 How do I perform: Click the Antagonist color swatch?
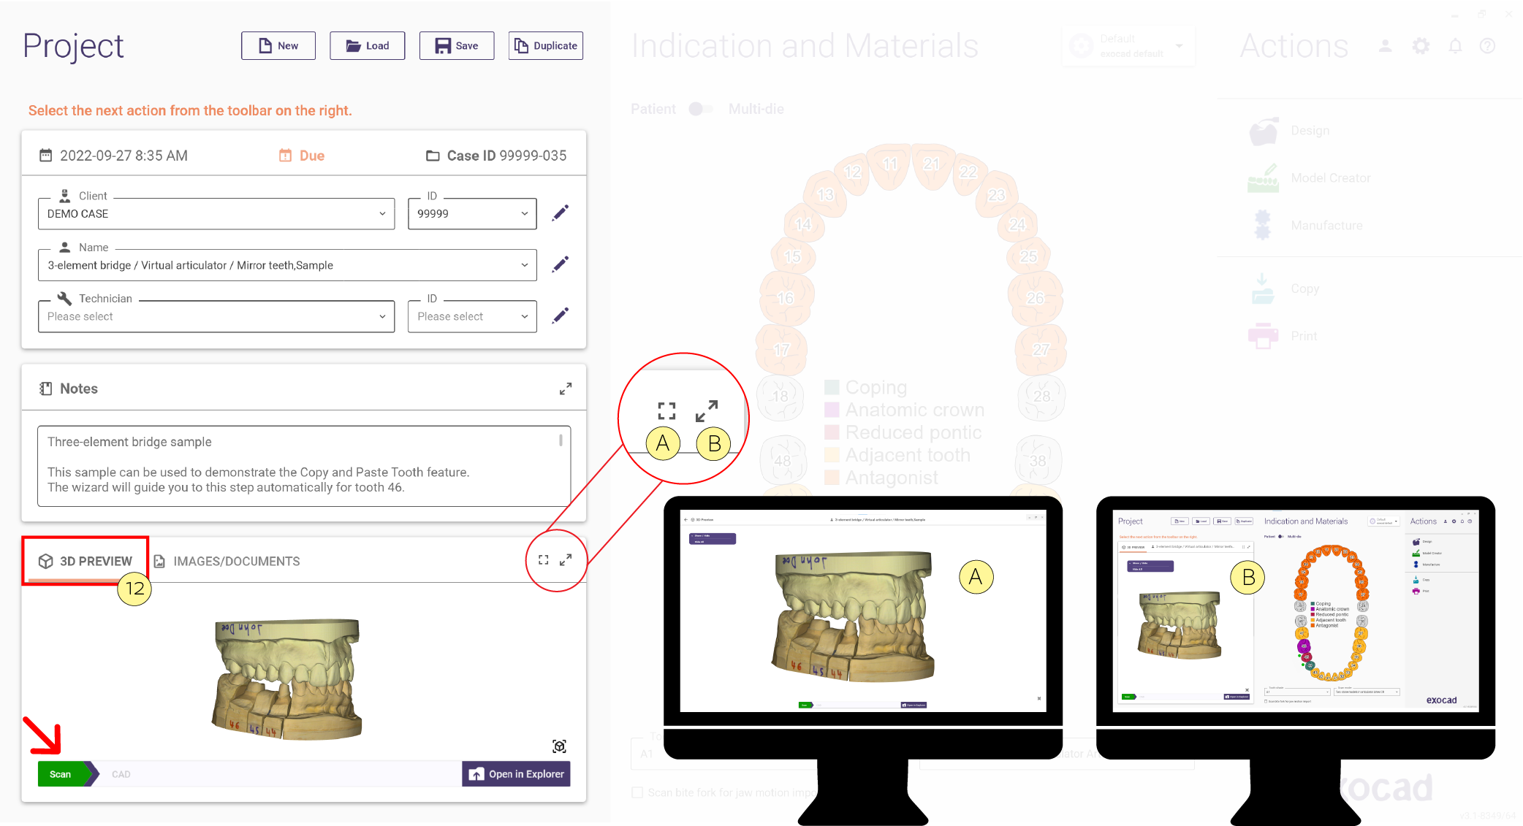pyautogui.click(x=832, y=478)
